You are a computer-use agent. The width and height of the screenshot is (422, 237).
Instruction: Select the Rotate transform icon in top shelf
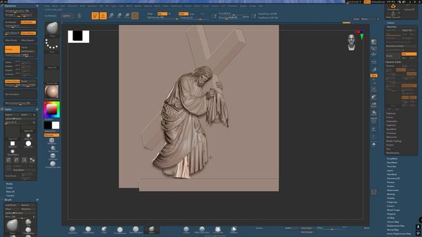click(x=127, y=16)
